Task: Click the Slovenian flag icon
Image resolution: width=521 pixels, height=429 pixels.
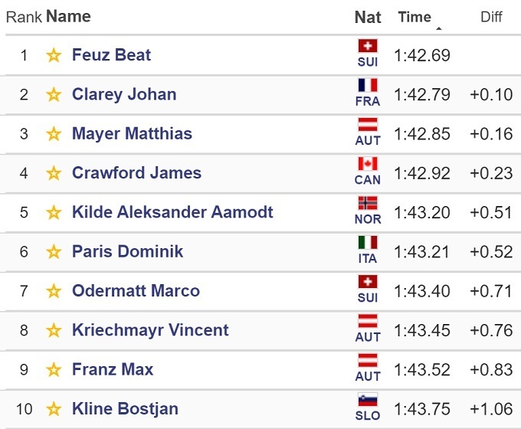Action: pyautogui.click(x=368, y=400)
